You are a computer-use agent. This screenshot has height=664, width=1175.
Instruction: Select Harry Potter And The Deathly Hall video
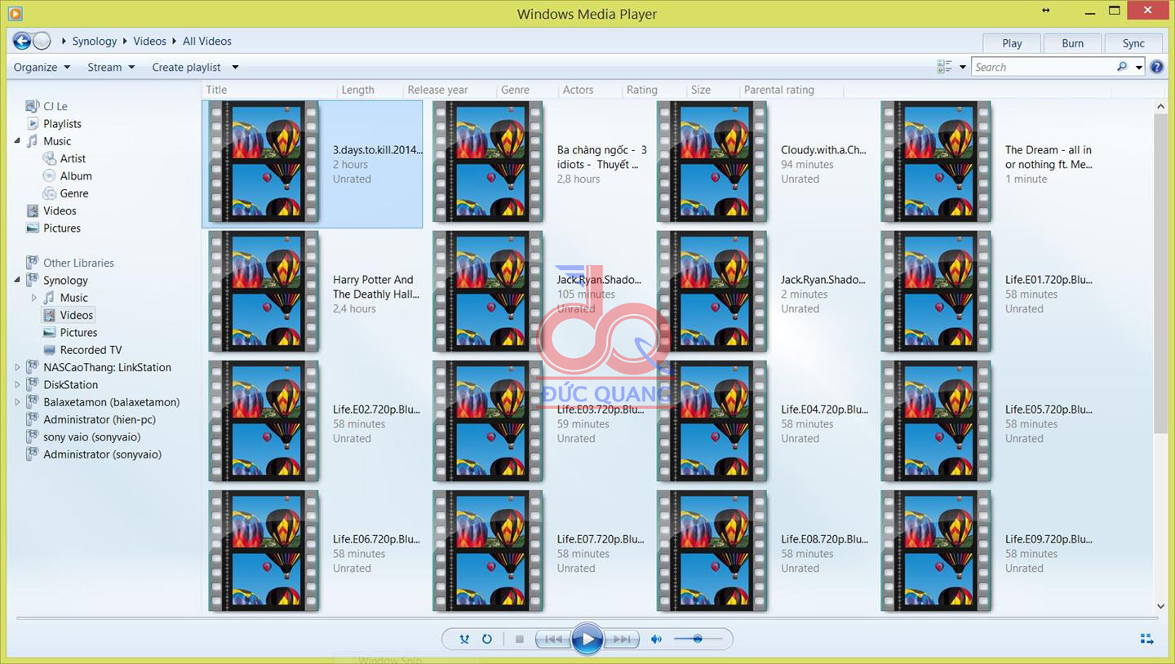[264, 291]
